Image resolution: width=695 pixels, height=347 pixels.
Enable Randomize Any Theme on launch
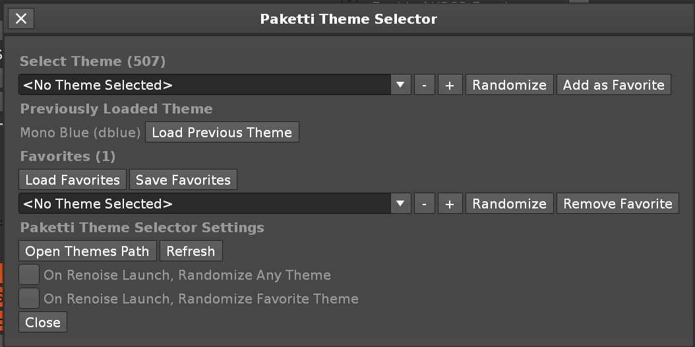tap(29, 275)
